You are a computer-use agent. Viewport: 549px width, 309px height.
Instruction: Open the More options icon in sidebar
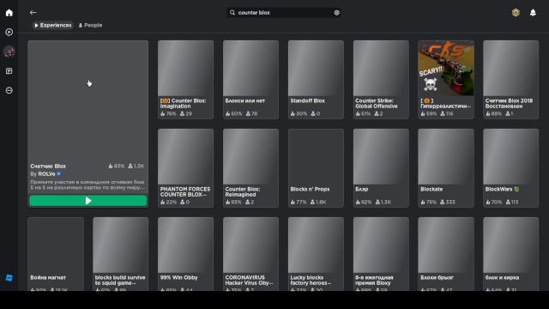[x=9, y=90]
